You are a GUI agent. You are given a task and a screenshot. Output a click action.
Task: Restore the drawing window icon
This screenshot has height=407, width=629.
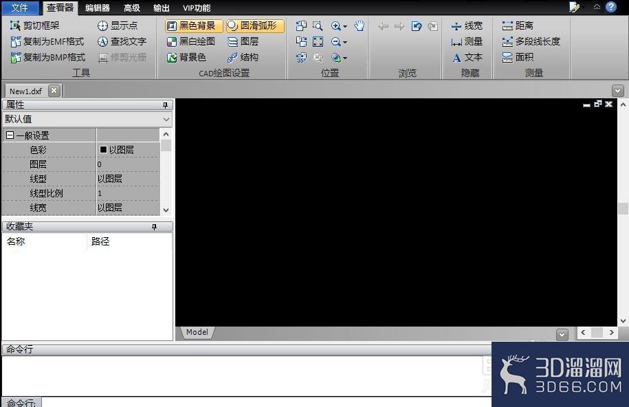pyautogui.click(x=597, y=104)
